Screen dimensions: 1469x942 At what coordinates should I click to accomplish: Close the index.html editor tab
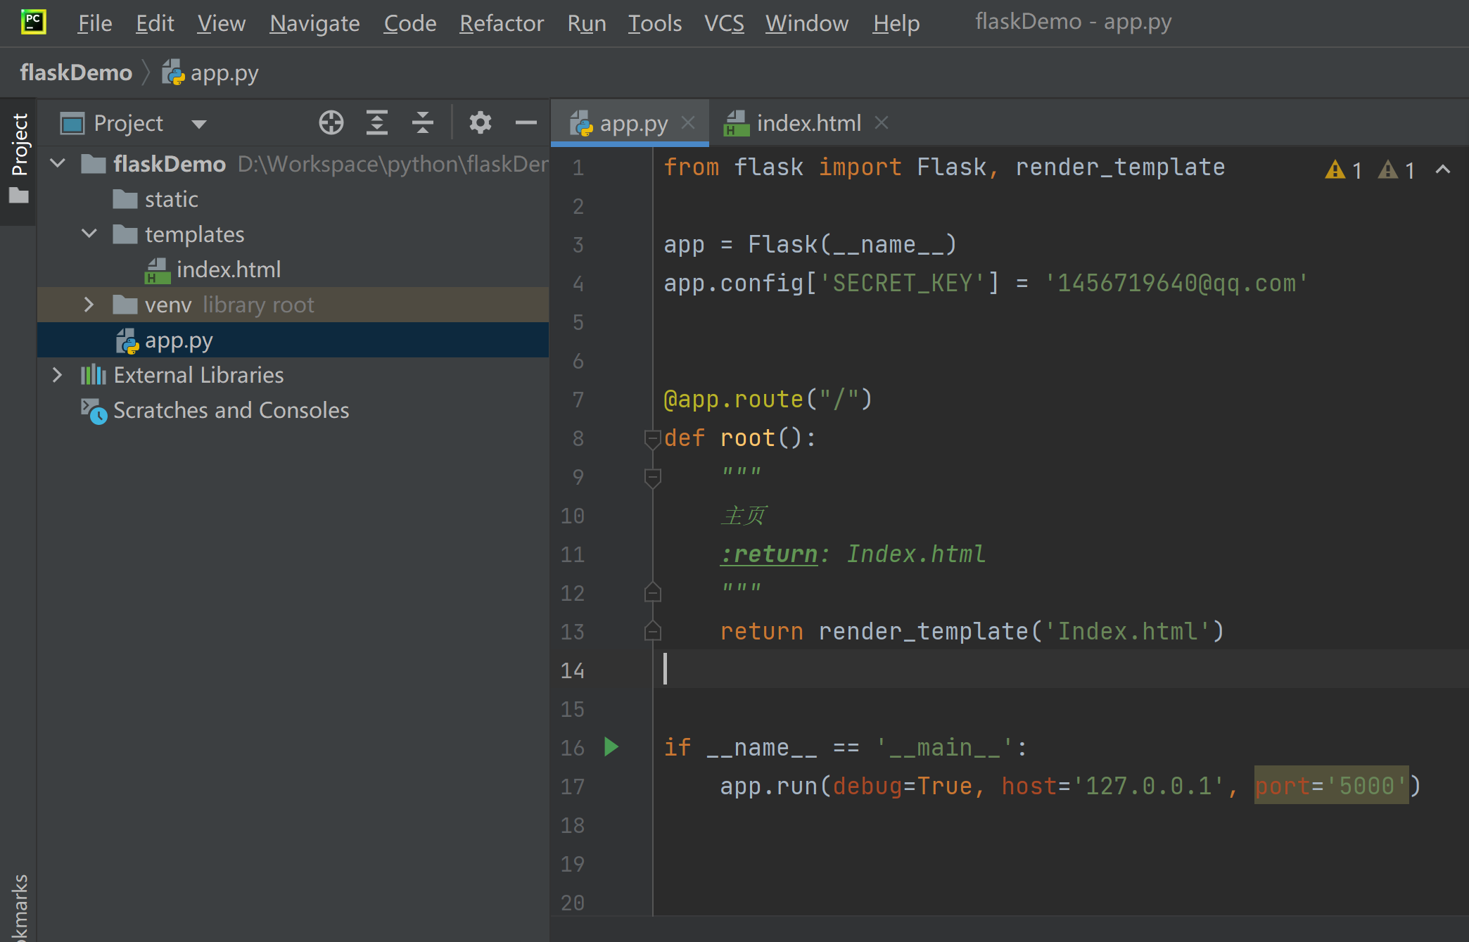point(881,123)
